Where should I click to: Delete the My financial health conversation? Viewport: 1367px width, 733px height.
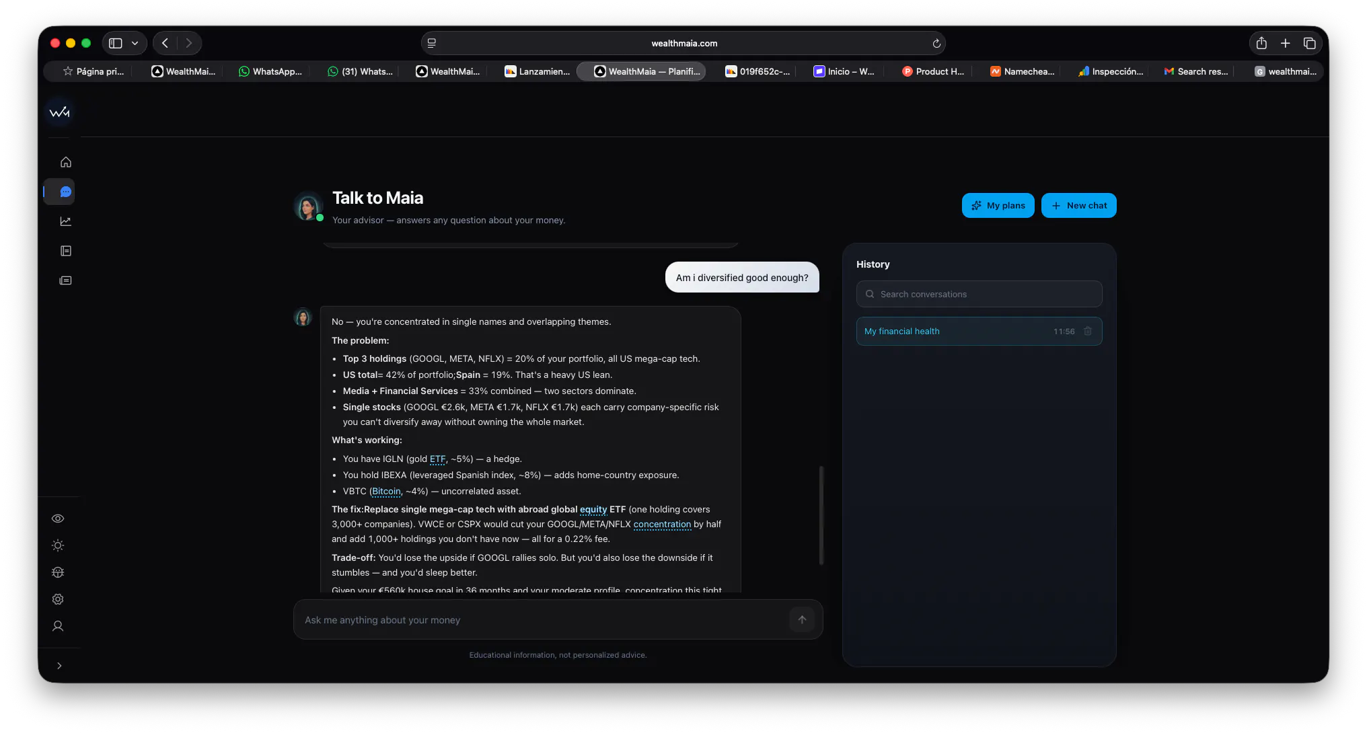coord(1088,331)
